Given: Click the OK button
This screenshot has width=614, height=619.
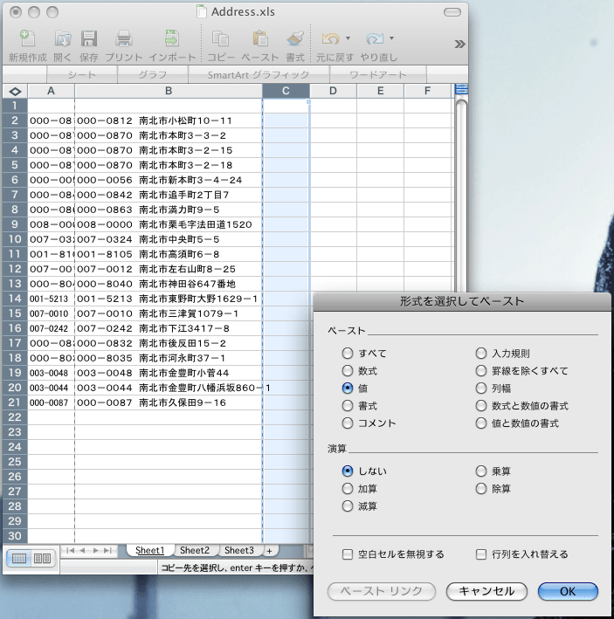Looking at the screenshot, I should (568, 591).
